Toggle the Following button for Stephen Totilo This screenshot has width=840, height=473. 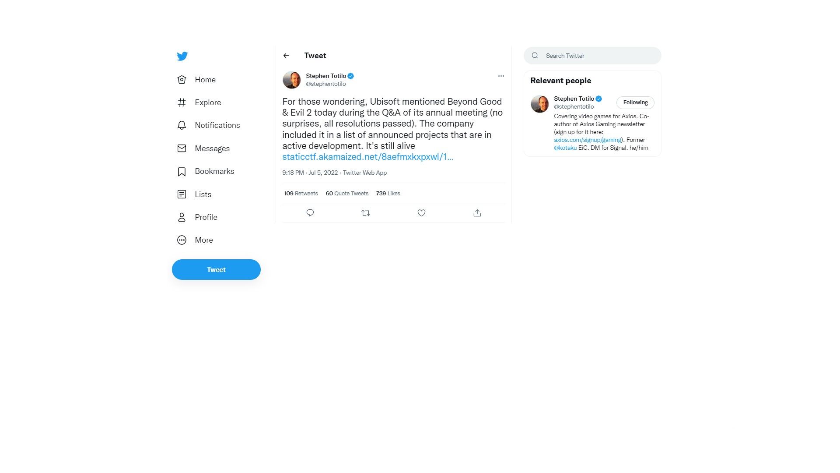pos(635,102)
